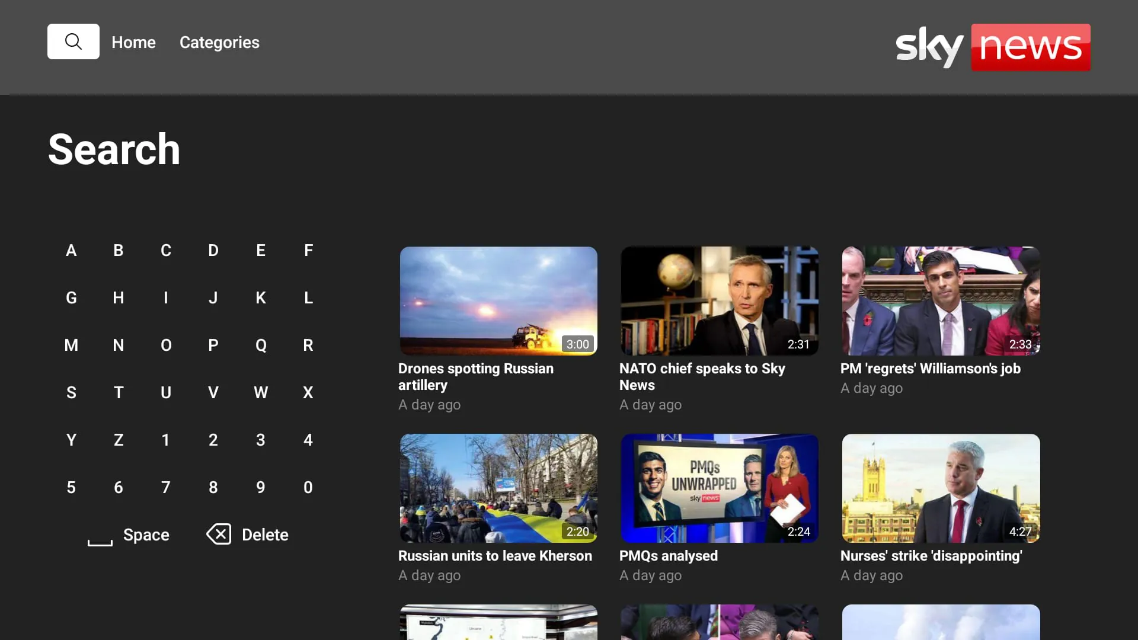Viewport: 1138px width, 640px height.
Task: Select letter S on the keyboard
Action: tap(71, 392)
